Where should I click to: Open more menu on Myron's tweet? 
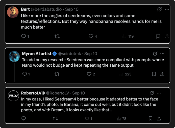pyautogui.click(x=162, y=54)
